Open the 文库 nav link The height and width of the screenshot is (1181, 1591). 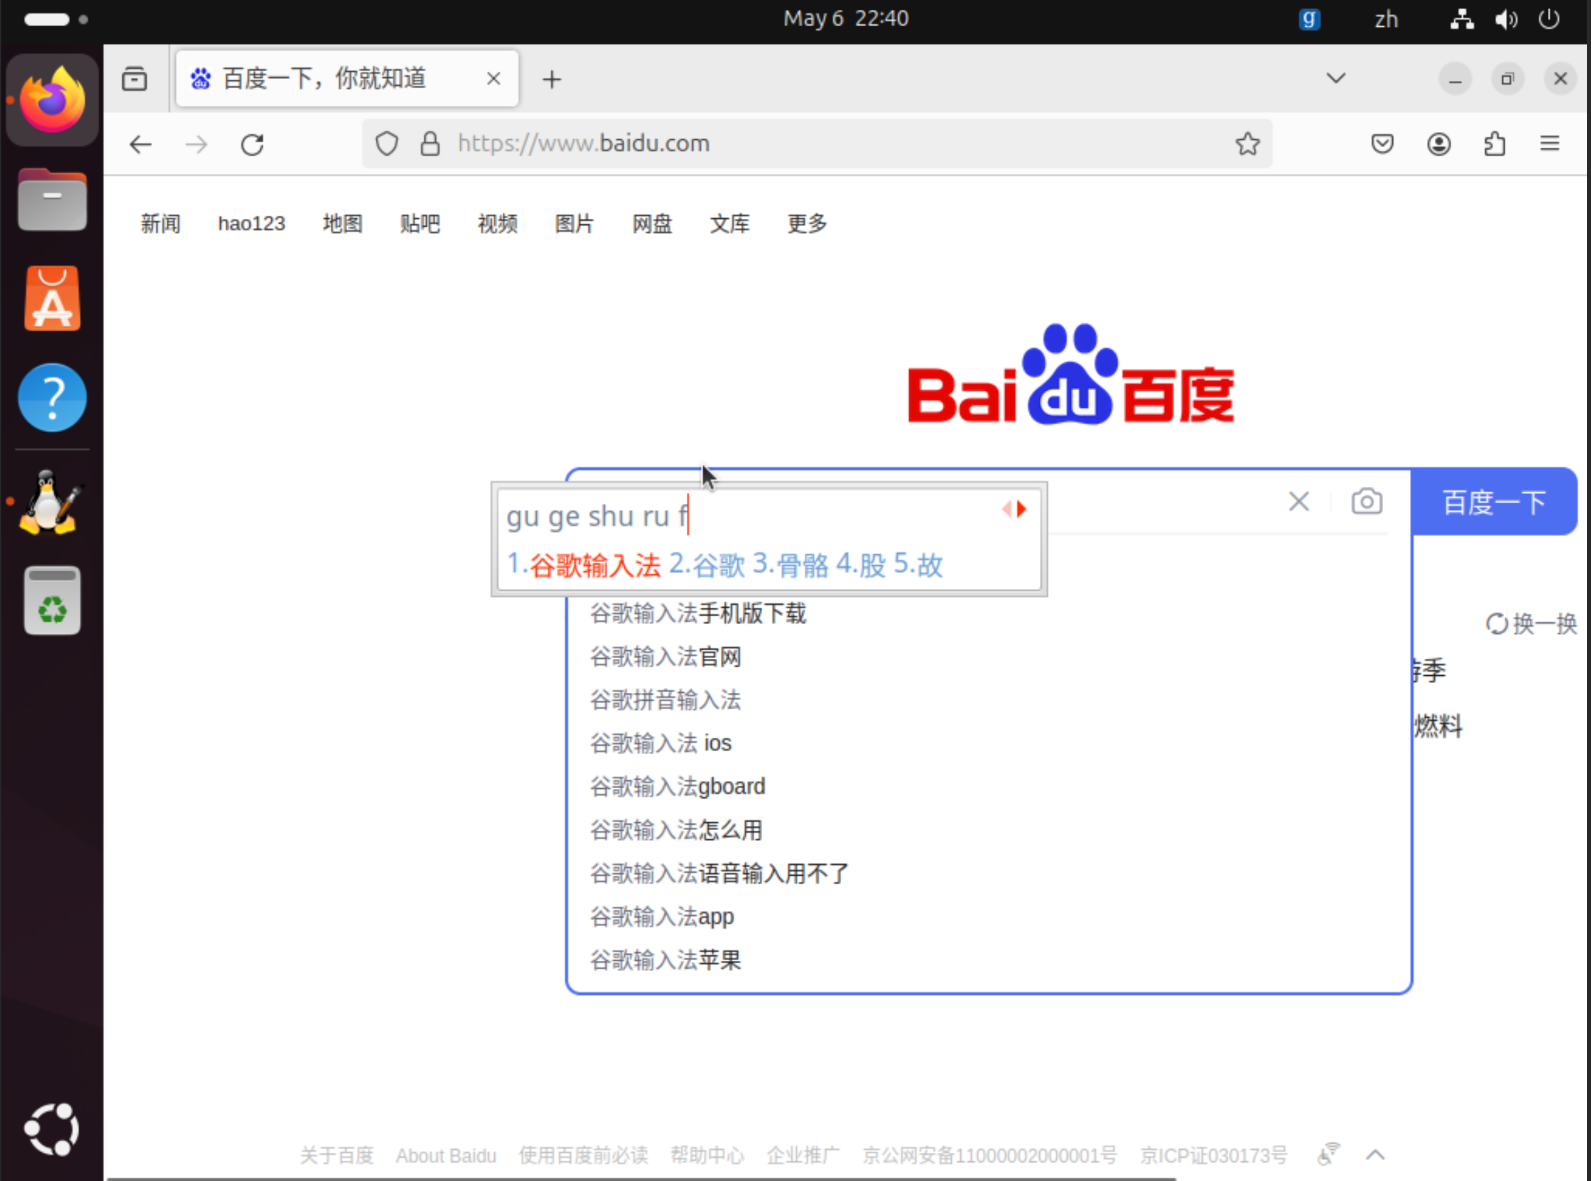pyautogui.click(x=729, y=224)
